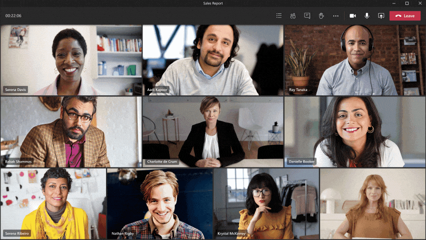The width and height of the screenshot is (426, 240).
Task: Select Aadi Kapoor's video tile
Action: coord(213,59)
